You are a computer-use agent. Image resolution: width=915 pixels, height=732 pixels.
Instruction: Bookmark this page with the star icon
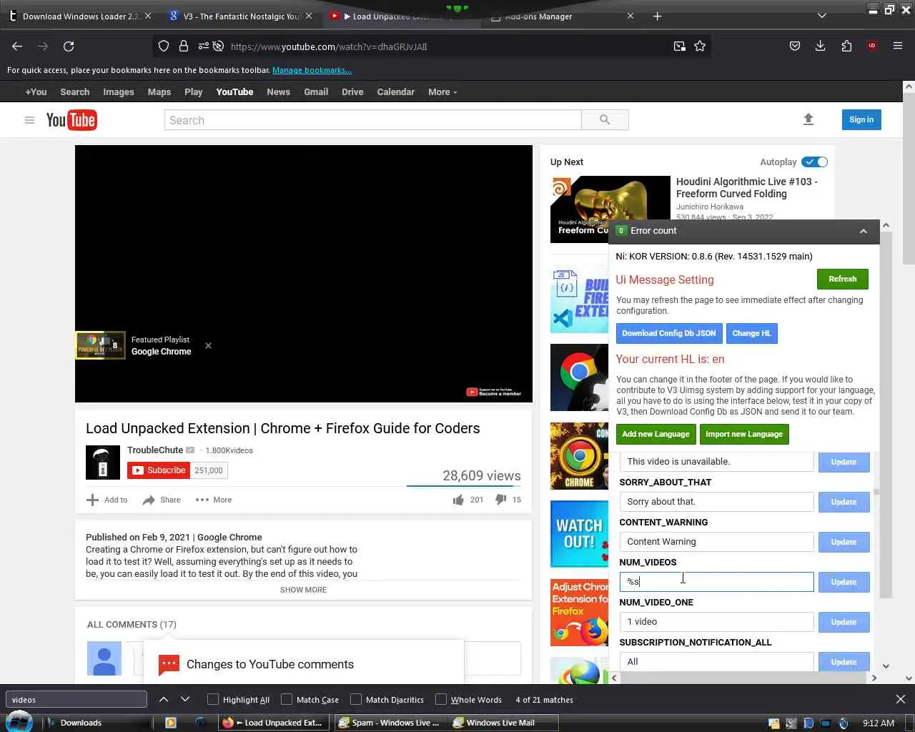700,46
